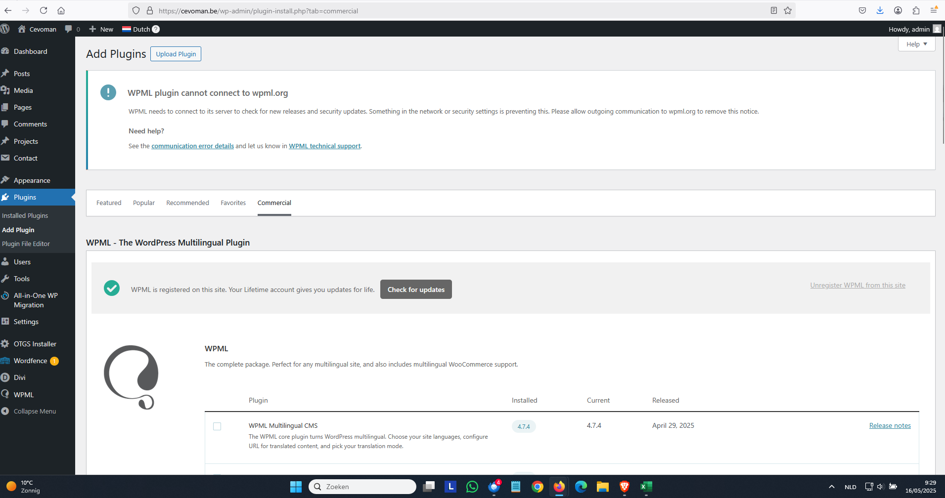The image size is (945, 498).
Task: Click the shield tracking protection icon
Action: (x=136, y=10)
